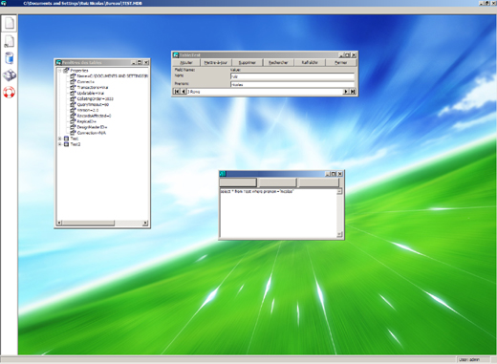Viewport: 497px width, 364px height.
Task: Click the Supprimer button
Action: (x=248, y=62)
